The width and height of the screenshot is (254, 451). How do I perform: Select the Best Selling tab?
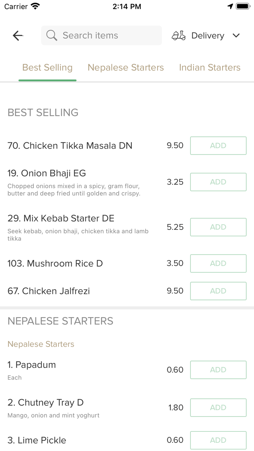(x=48, y=67)
